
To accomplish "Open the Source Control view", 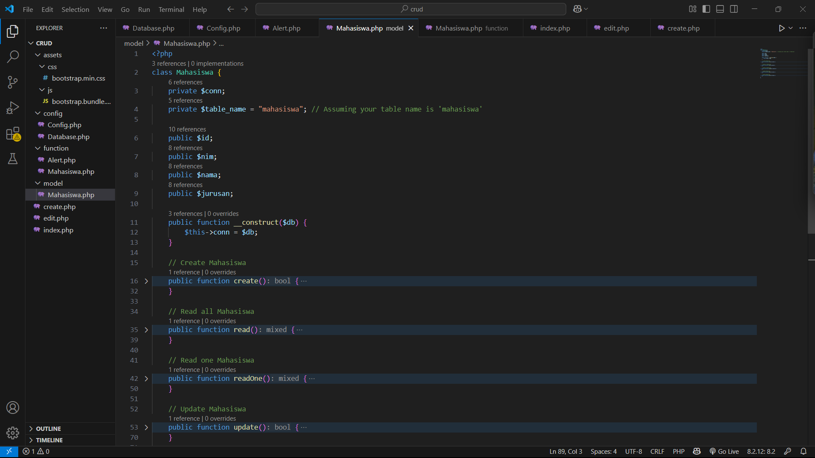I will pyautogui.click(x=13, y=82).
